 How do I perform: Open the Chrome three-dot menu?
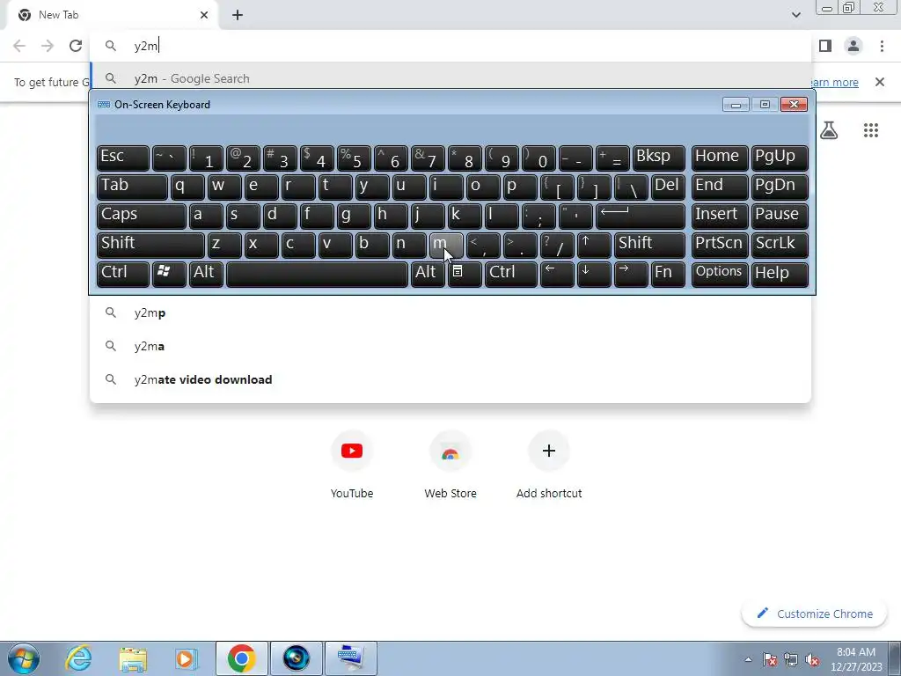coord(882,46)
